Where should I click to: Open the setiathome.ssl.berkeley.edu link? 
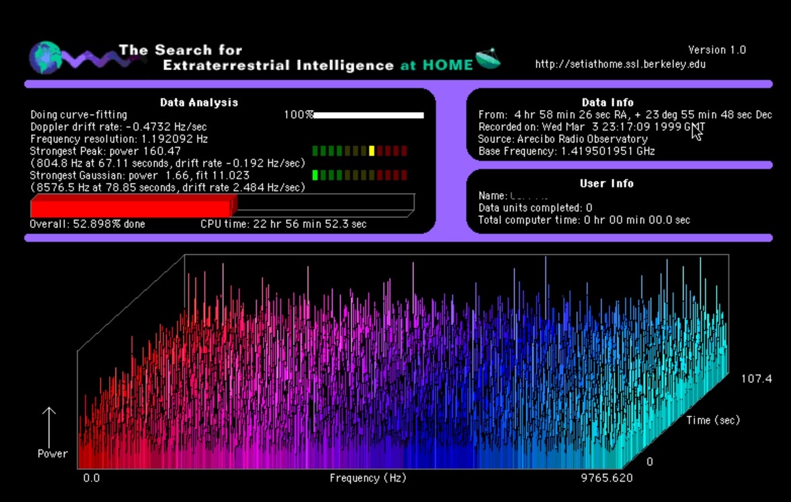pos(620,65)
